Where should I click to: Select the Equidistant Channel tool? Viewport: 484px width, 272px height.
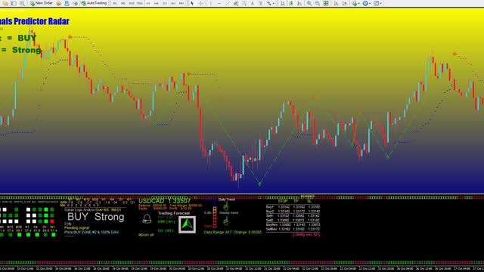(x=236, y=3)
